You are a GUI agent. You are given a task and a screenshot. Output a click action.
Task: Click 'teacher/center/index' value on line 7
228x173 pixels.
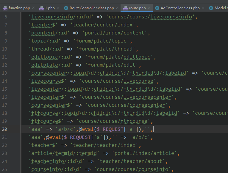point(103,25)
